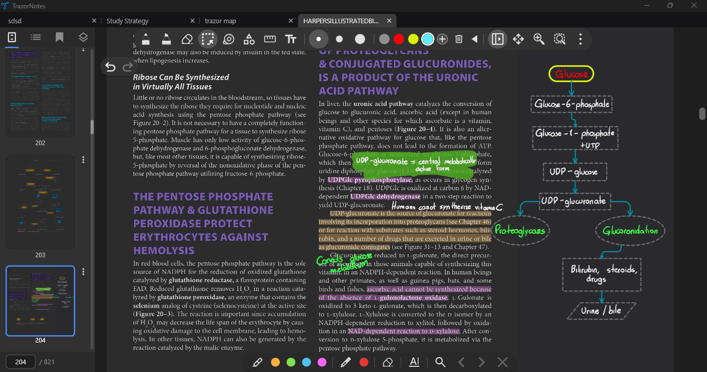Click the thumbnail panel scrollbar
The width and height of the screenshot is (707, 372).
coord(92,127)
